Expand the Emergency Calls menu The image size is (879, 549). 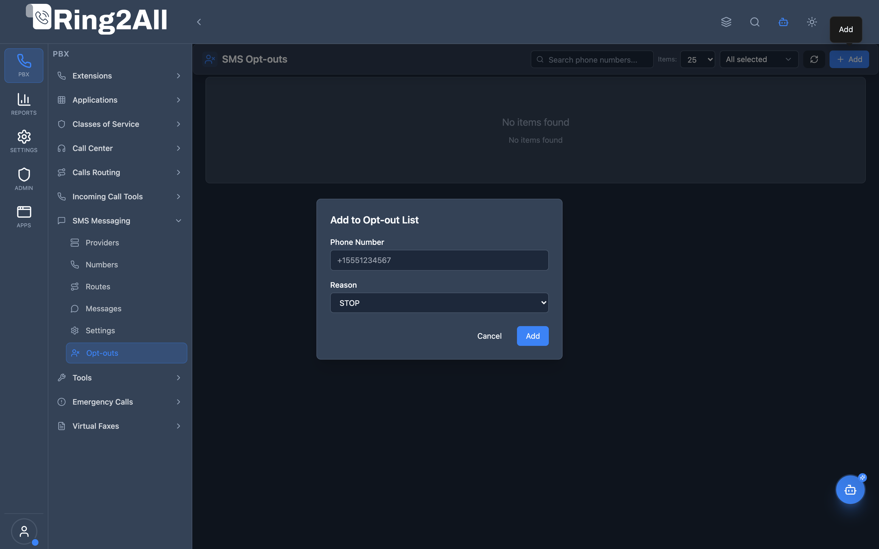point(119,402)
